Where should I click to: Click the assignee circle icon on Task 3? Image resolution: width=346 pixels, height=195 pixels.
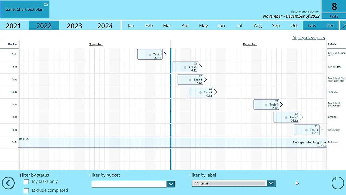tap(190, 80)
